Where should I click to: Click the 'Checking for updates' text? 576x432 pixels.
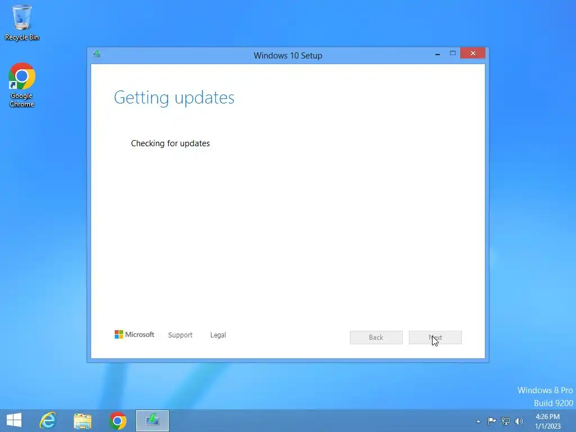(x=170, y=143)
